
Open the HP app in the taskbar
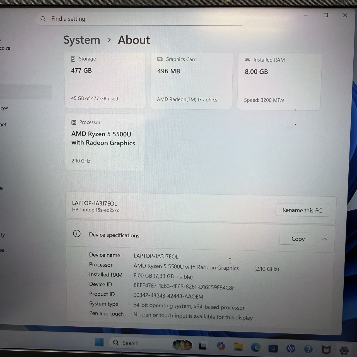291,348
